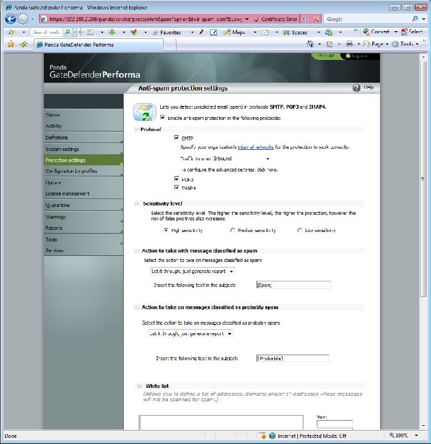The image size is (431, 444).
Task: Click the internal networks link
Action: coord(256,147)
